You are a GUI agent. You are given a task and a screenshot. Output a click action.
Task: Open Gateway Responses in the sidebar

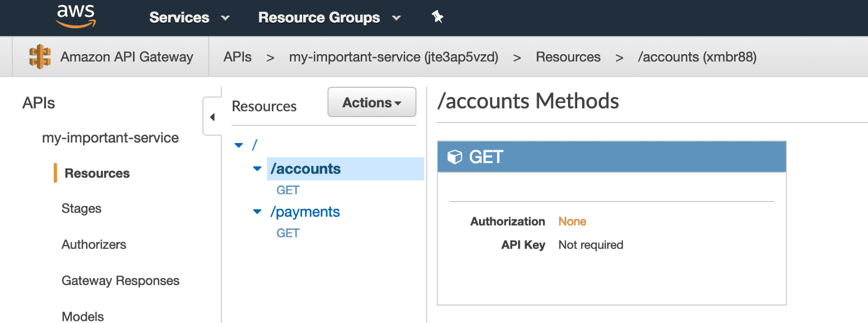120,281
